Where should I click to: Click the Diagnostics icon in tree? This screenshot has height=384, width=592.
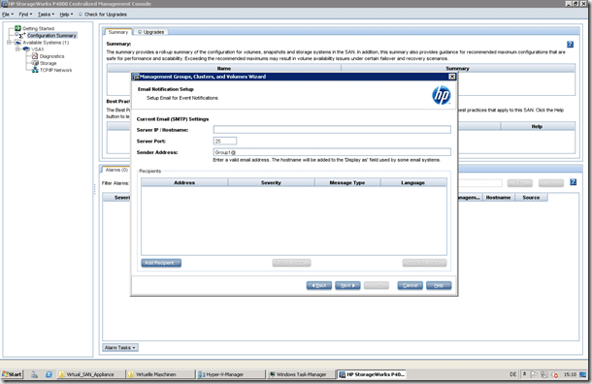[35, 56]
